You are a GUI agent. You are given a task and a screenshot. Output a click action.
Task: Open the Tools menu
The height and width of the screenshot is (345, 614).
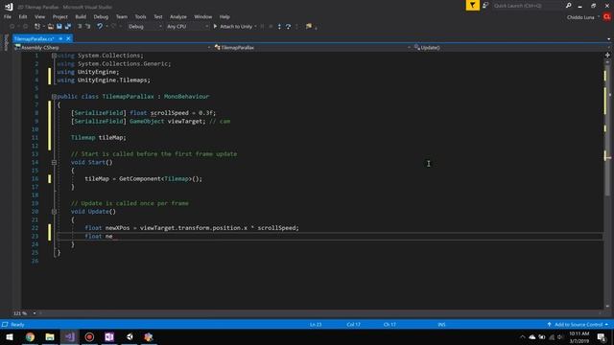140,17
